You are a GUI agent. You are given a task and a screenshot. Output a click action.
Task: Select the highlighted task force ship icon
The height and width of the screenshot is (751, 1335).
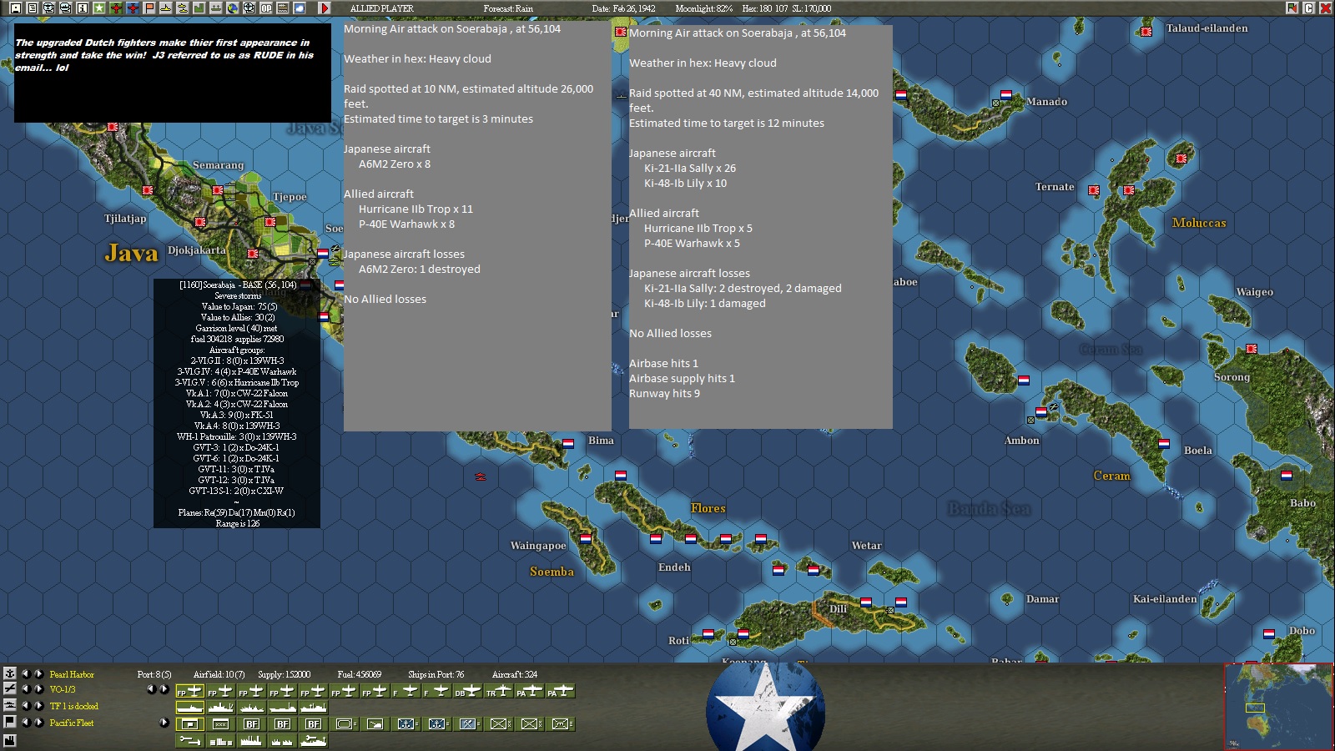pyautogui.click(x=189, y=708)
